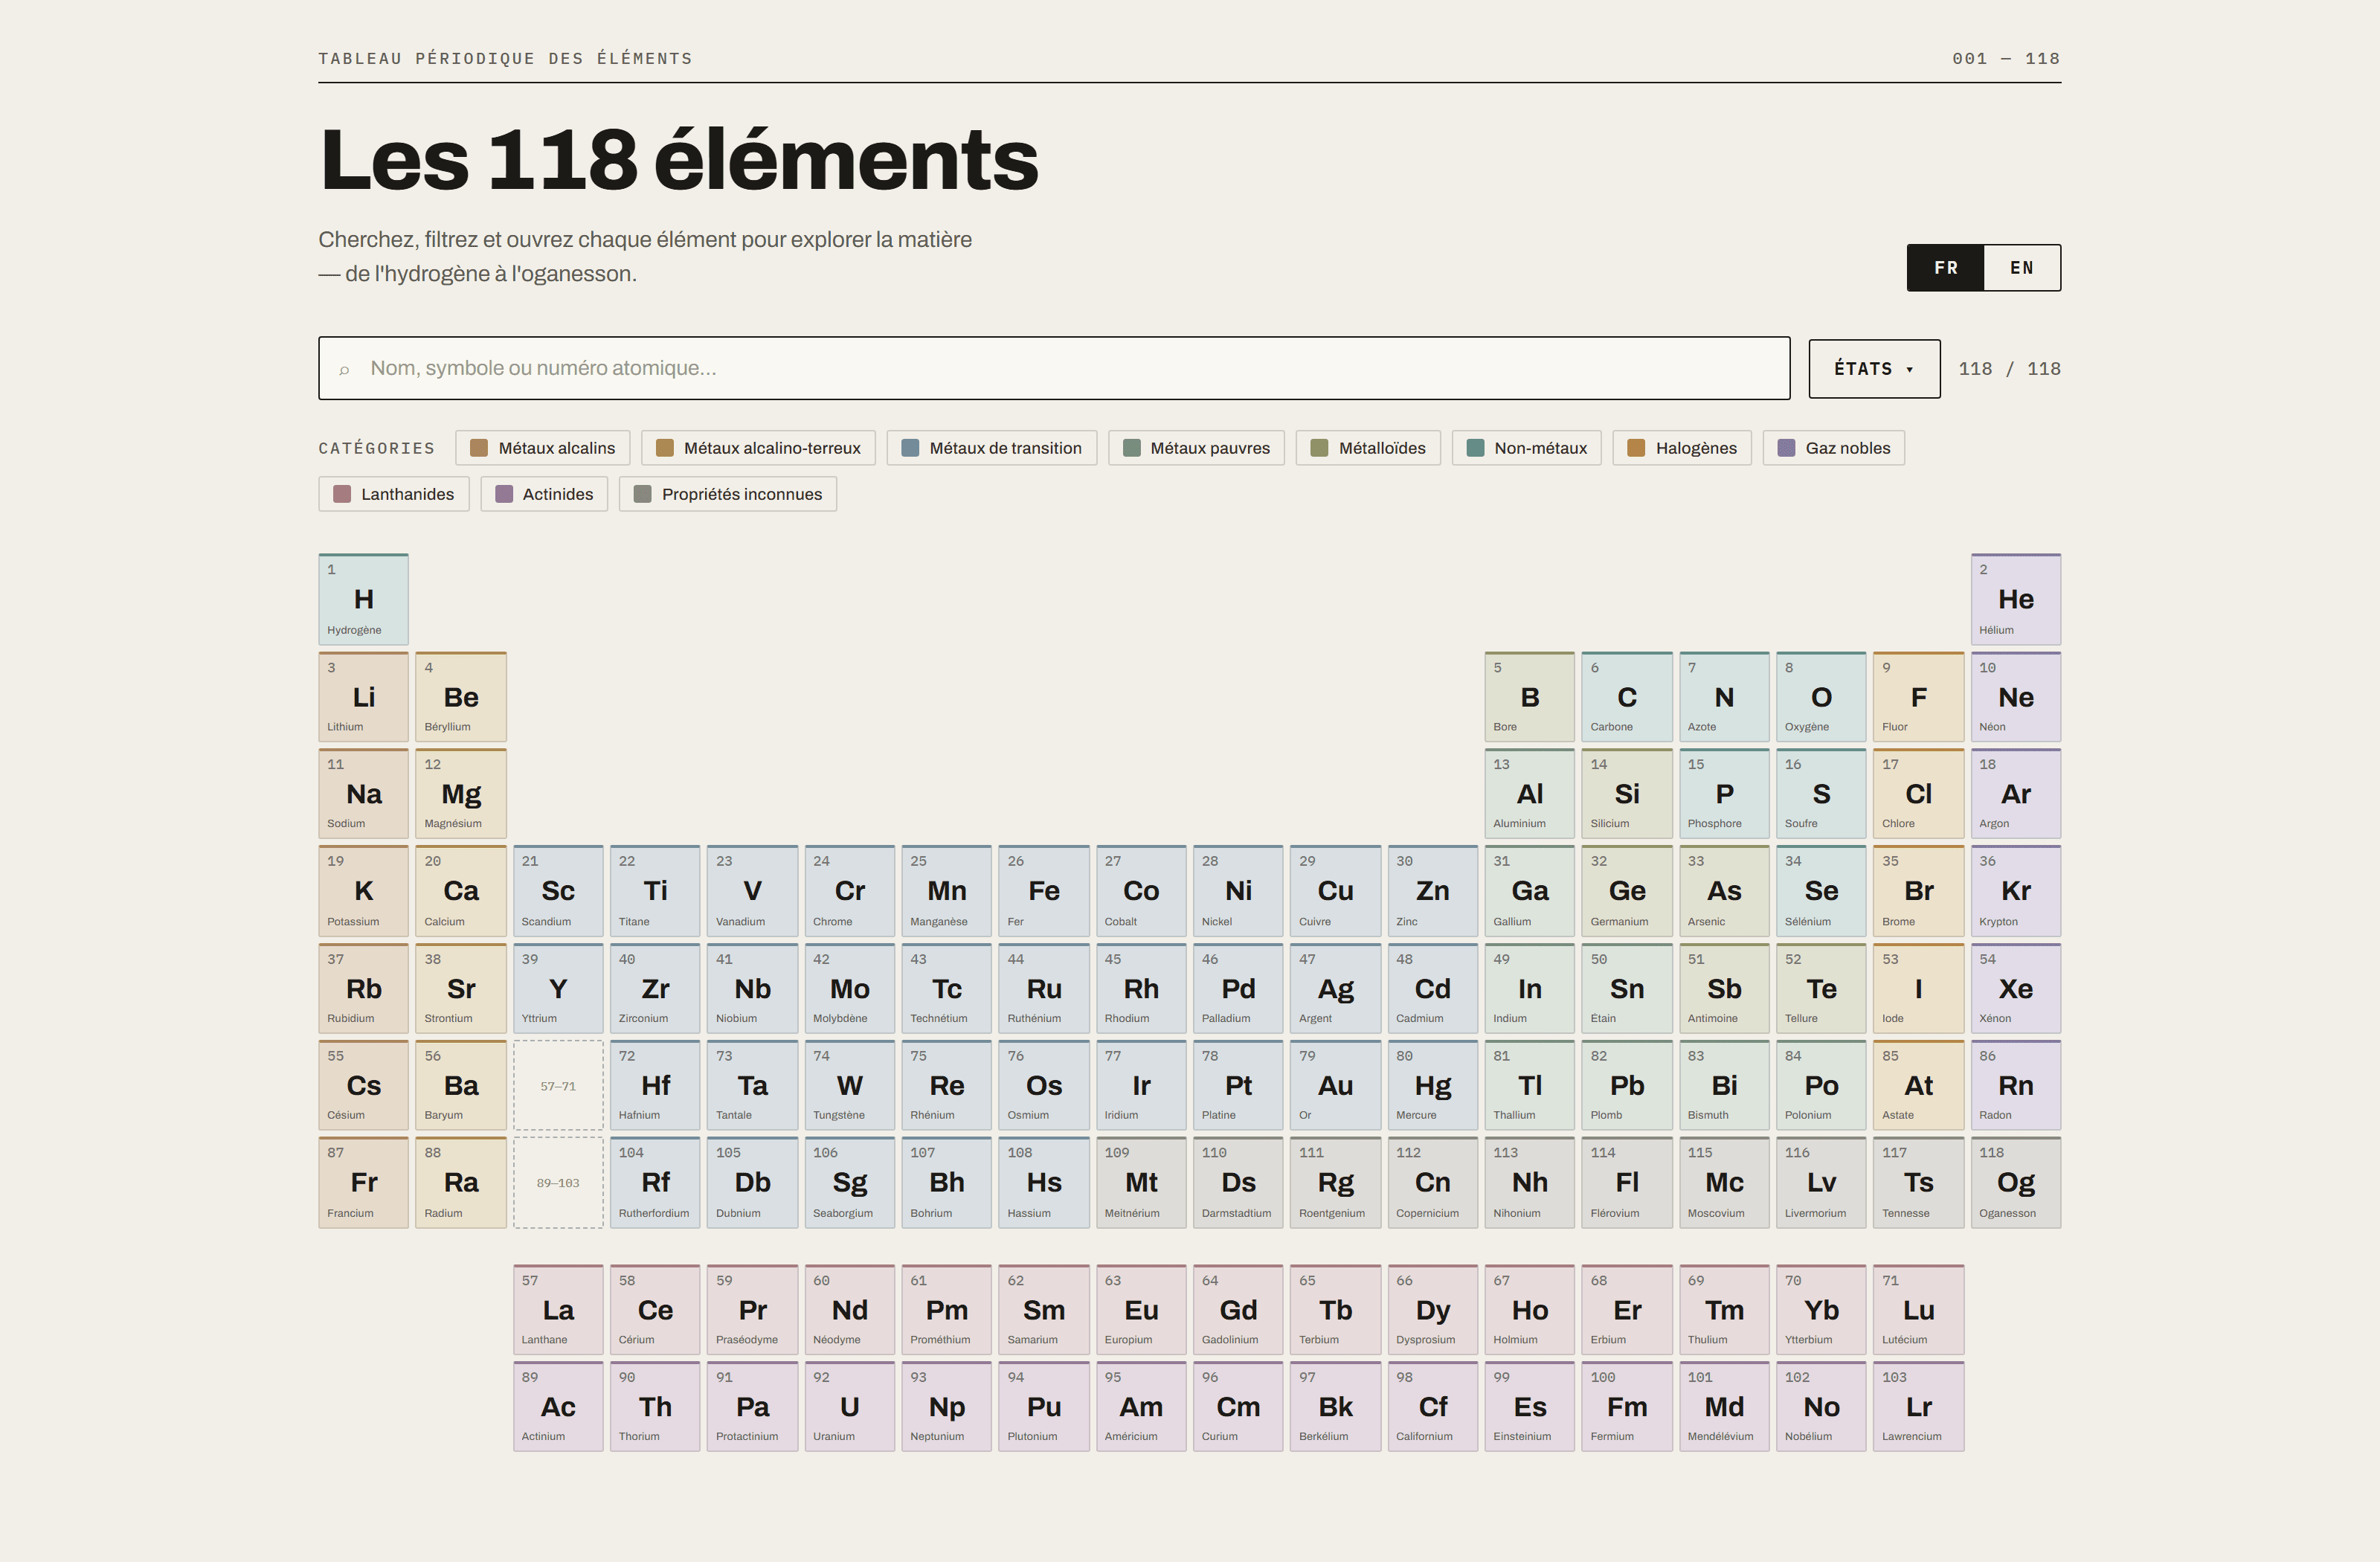Open the Fluor tile
This screenshot has height=1562, width=2380.
[x=1918, y=697]
